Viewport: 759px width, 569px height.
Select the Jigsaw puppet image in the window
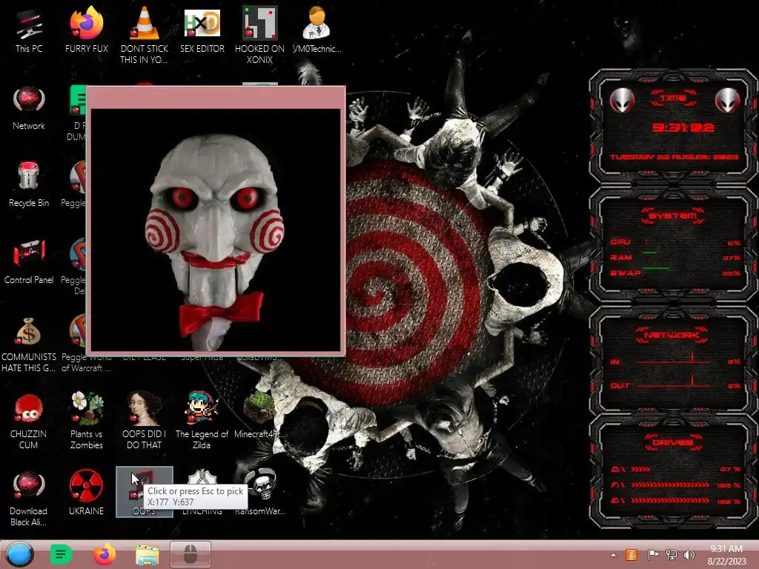tap(216, 230)
